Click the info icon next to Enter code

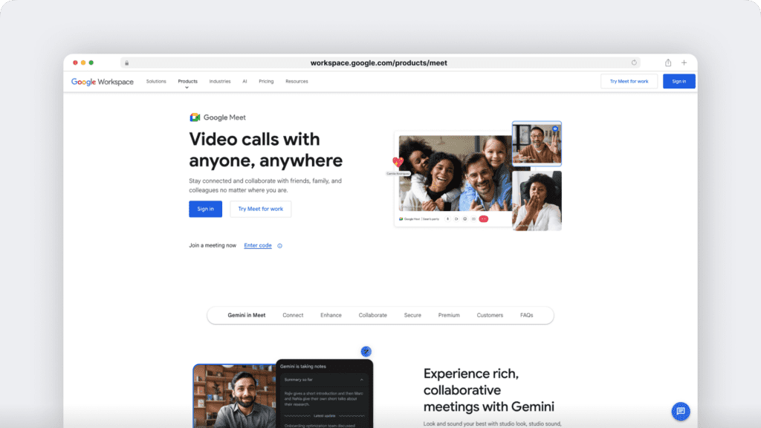(x=279, y=245)
